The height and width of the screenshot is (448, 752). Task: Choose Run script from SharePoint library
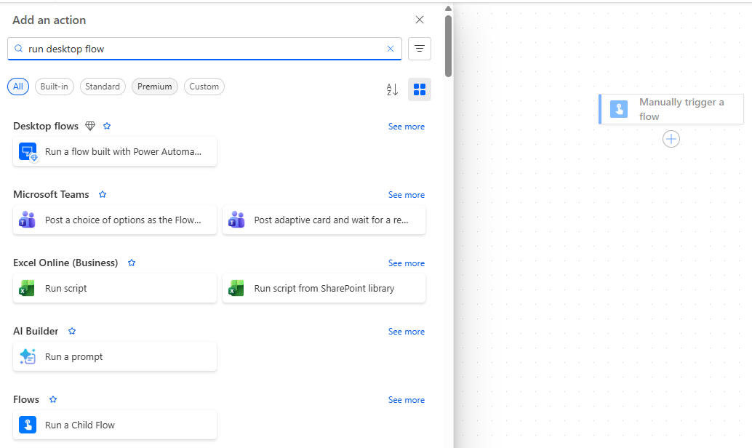click(x=324, y=288)
